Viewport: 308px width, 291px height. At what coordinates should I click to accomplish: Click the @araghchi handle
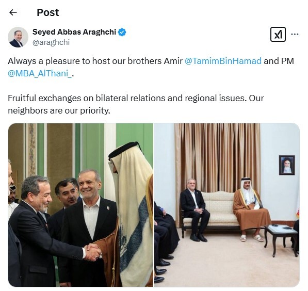[x=51, y=42]
